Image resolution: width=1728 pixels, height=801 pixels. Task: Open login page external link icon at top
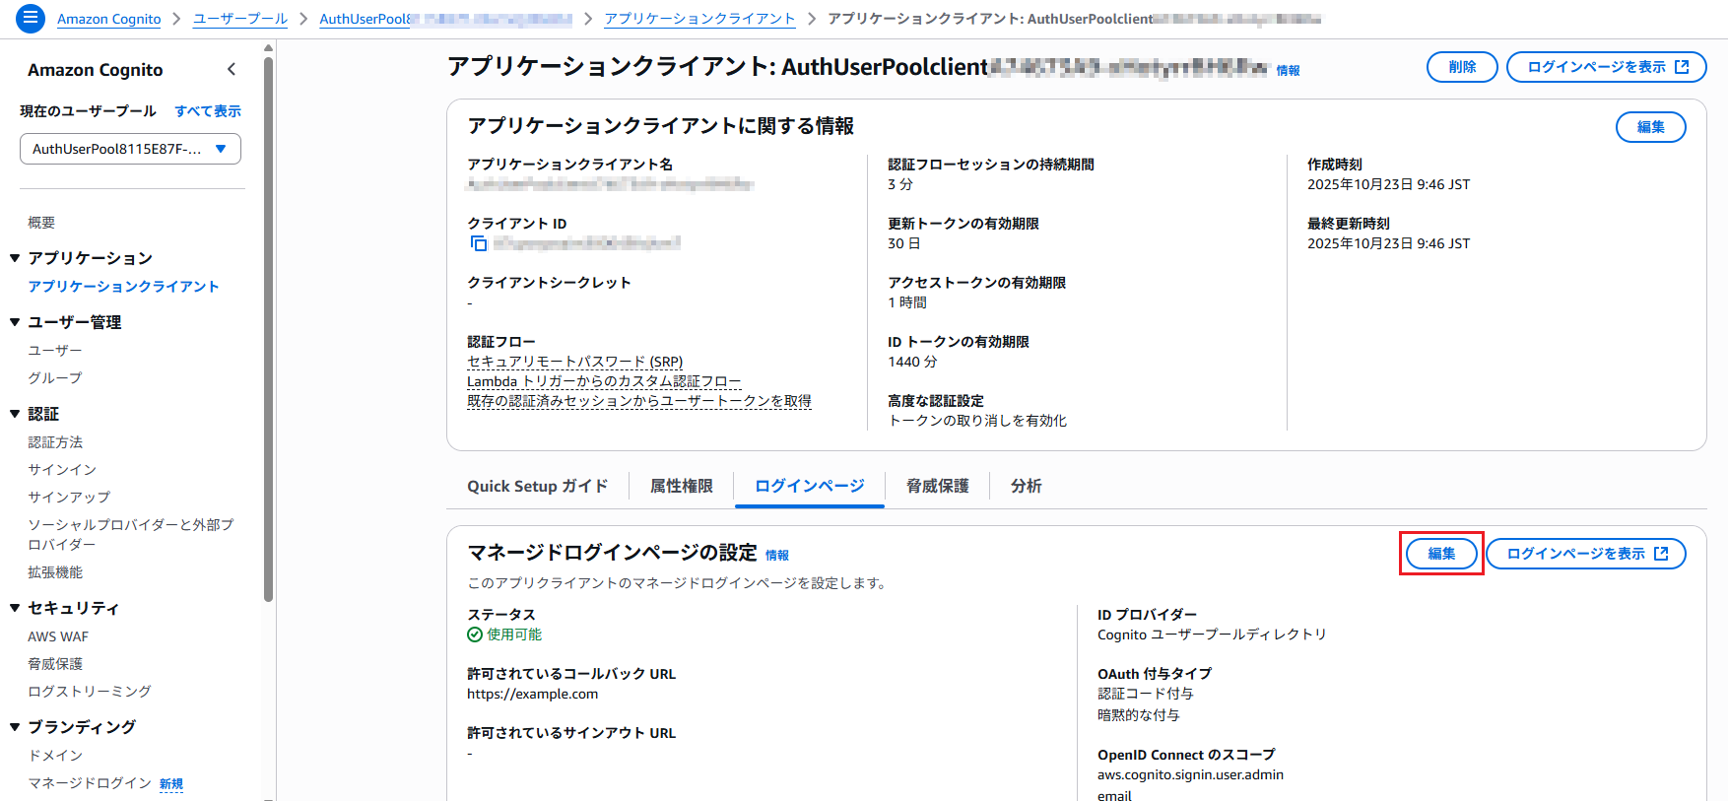pos(1682,67)
